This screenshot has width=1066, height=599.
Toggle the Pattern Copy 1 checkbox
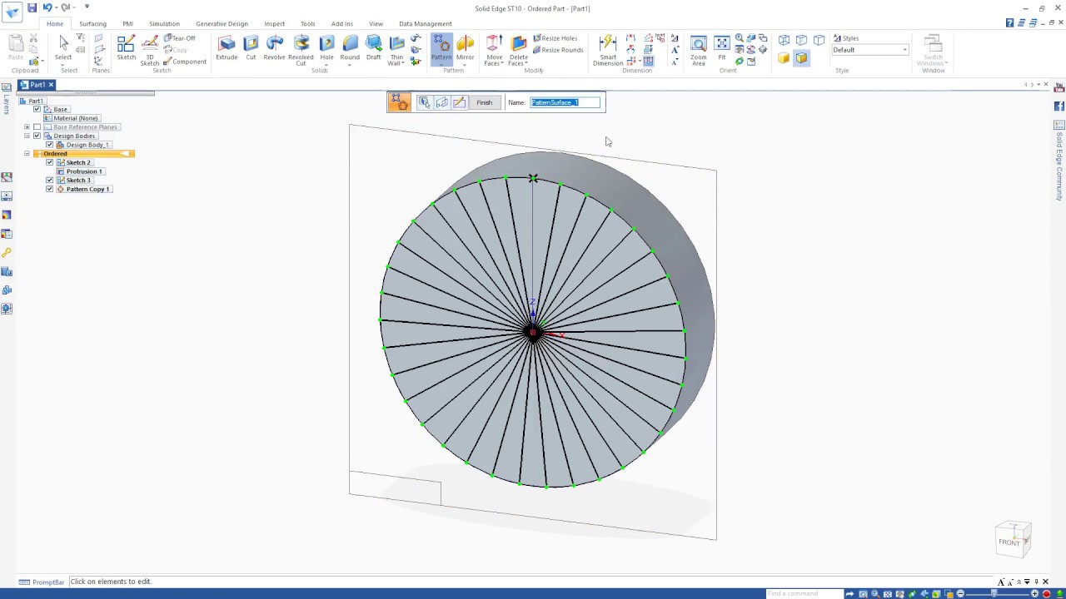click(49, 189)
